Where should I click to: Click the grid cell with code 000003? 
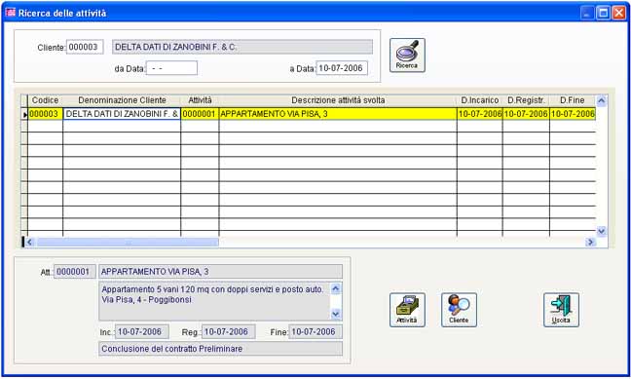tap(45, 114)
